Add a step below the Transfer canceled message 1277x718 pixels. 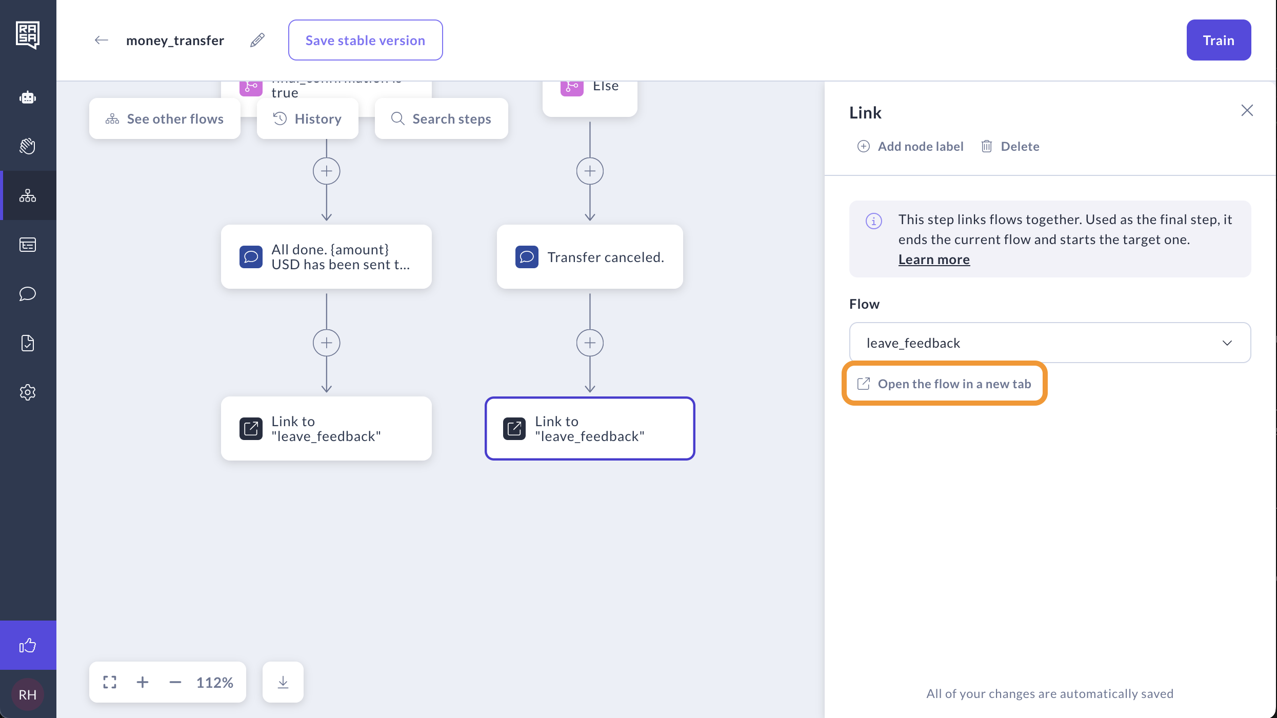pyautogui.click(x=590, y=343)
